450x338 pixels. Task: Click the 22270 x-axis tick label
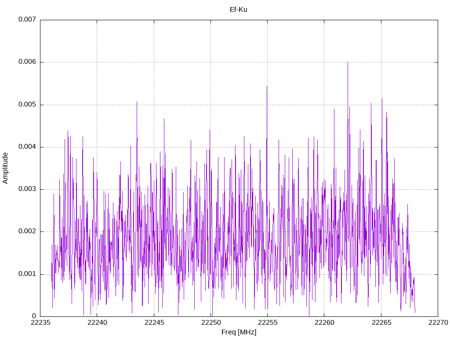[x=438, y=323]
